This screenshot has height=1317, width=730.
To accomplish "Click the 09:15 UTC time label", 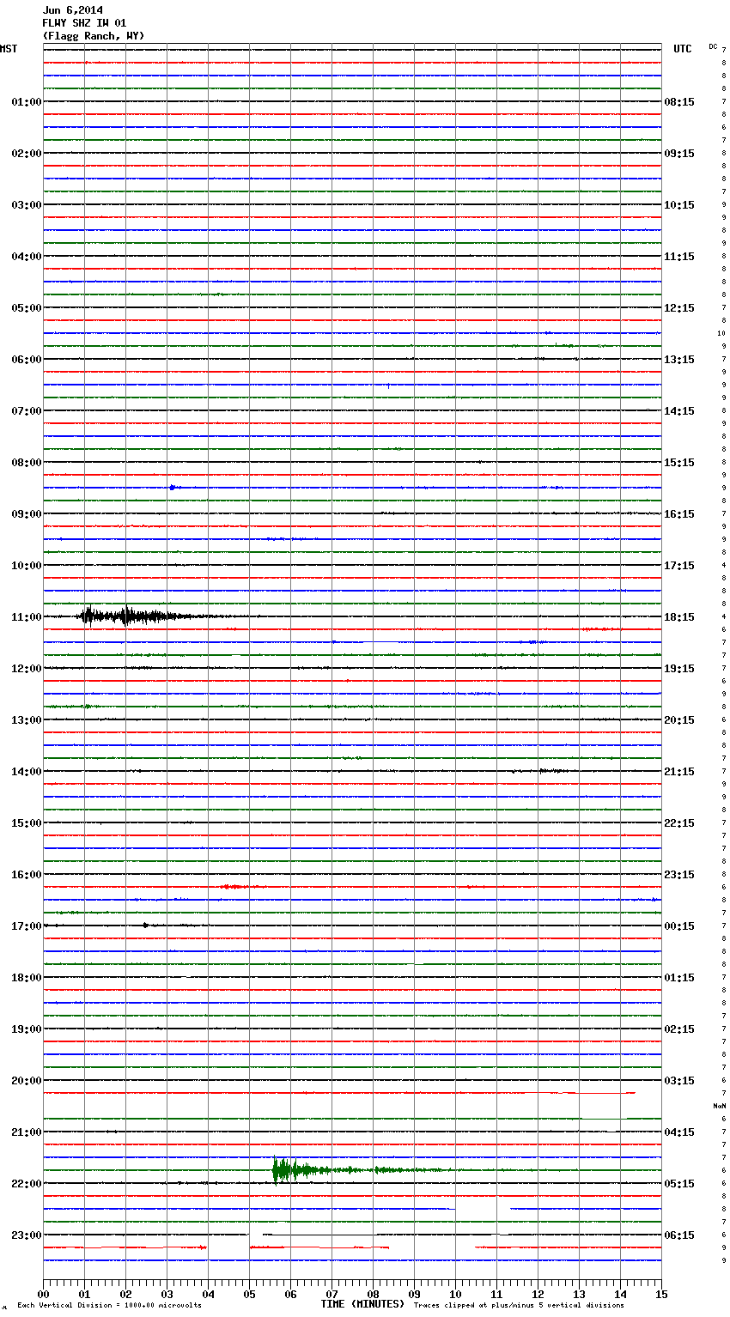I will (x=679, y=154).
